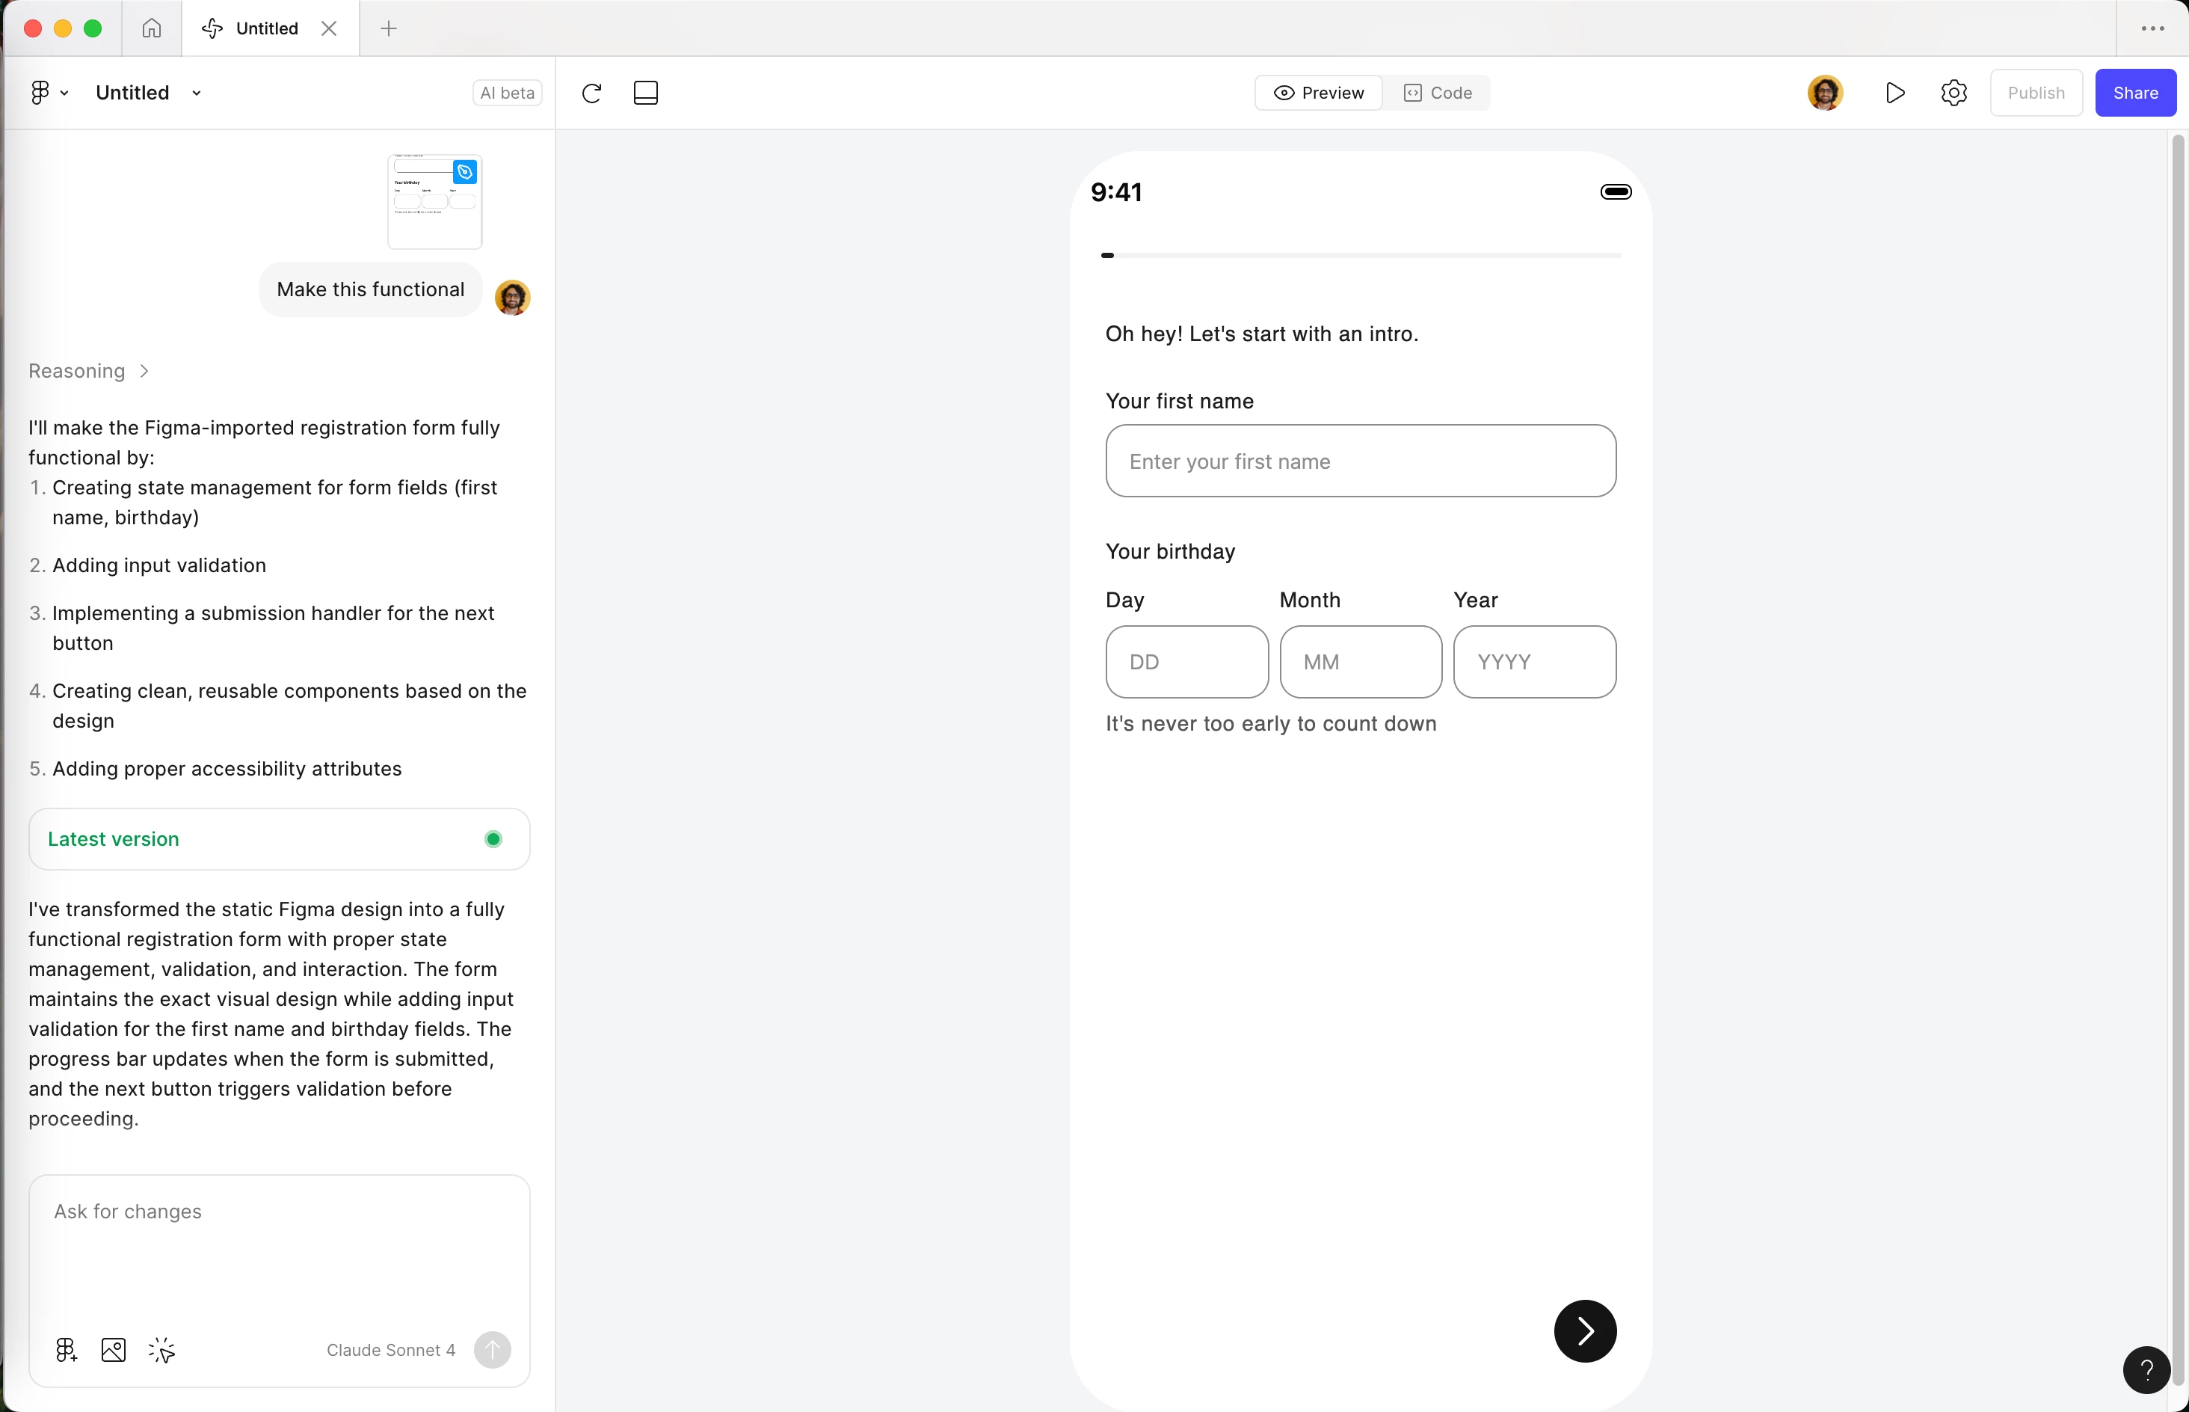The width and height of the screenshot is (2189, 1412).
Task: Open the help question mark button
Action: 2146,1370
